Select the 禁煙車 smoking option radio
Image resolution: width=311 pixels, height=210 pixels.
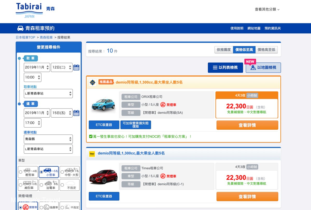(20, 207)
